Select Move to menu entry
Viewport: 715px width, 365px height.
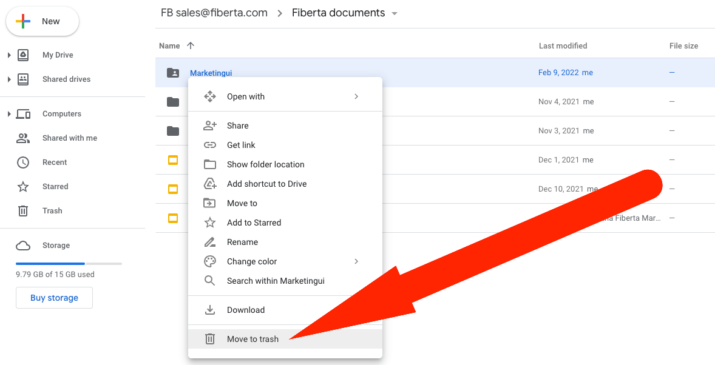285,203
